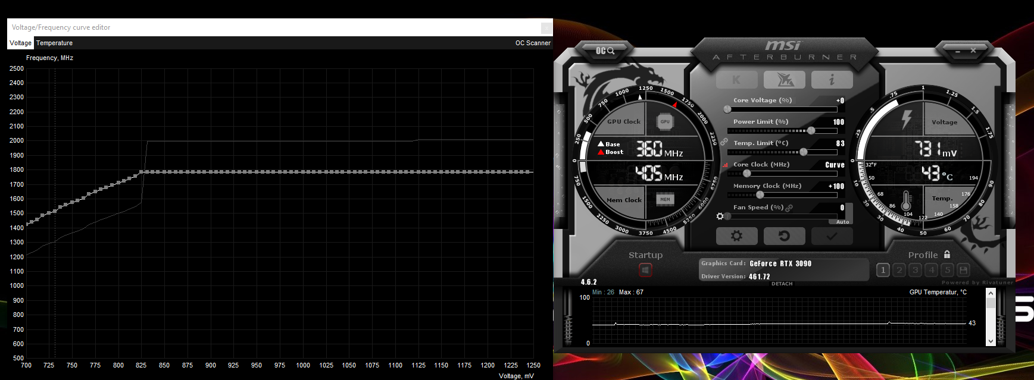Open the OC Scanner magnifier button in Afterburner

[605, 51]
